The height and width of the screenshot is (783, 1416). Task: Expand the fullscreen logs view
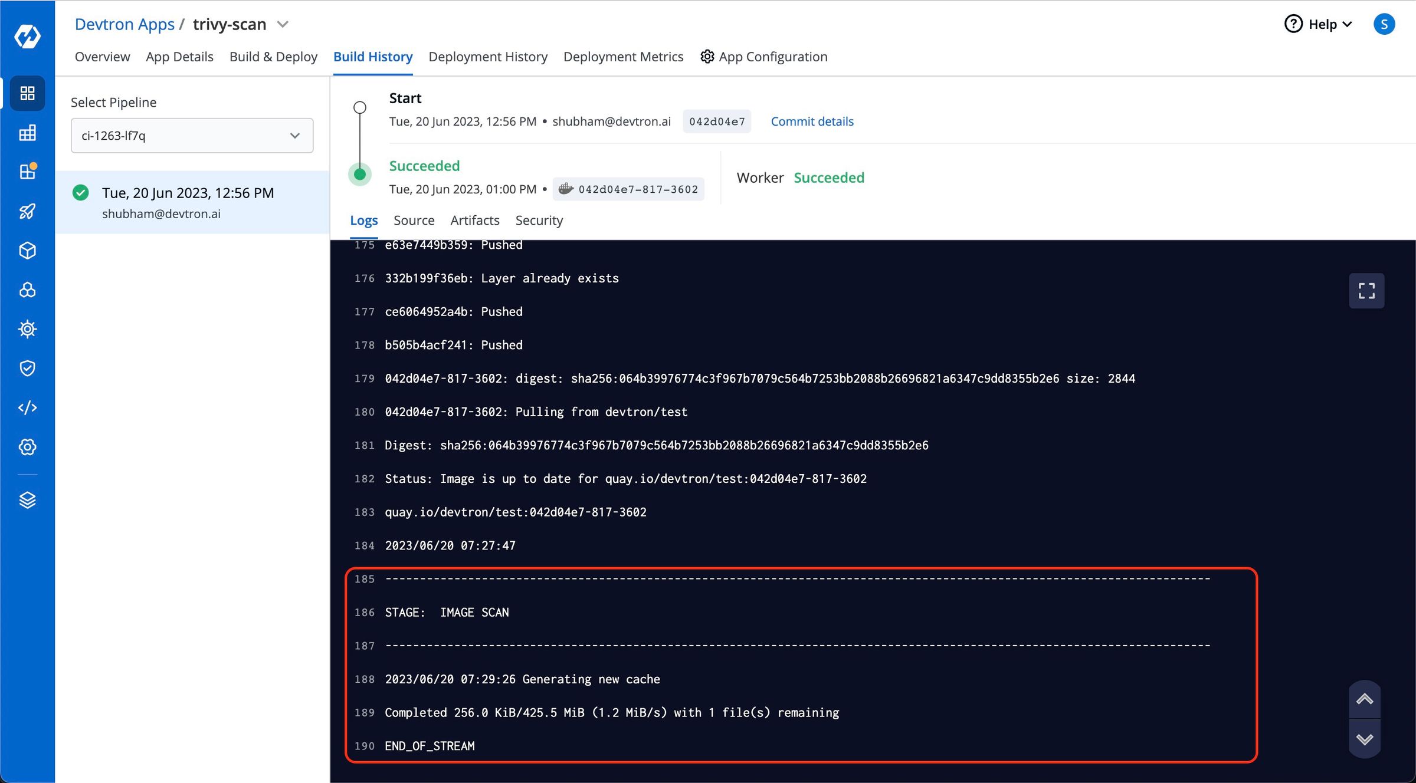(1366, 290)
